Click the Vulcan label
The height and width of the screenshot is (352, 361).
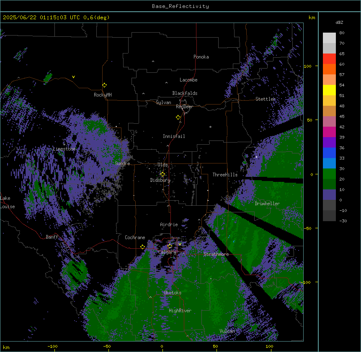(227, 332)
